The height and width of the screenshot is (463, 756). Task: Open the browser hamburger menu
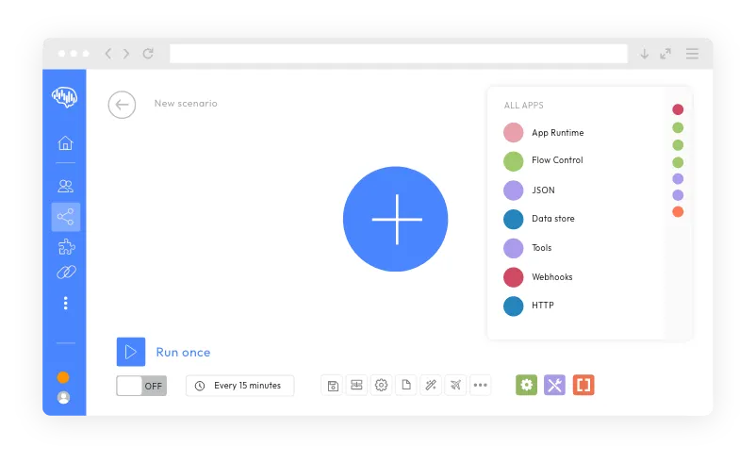[692, 54]
